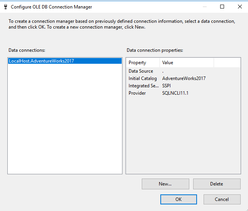Click New... to create a connection
Screen dimensions: 248x211
coord(165,184)
